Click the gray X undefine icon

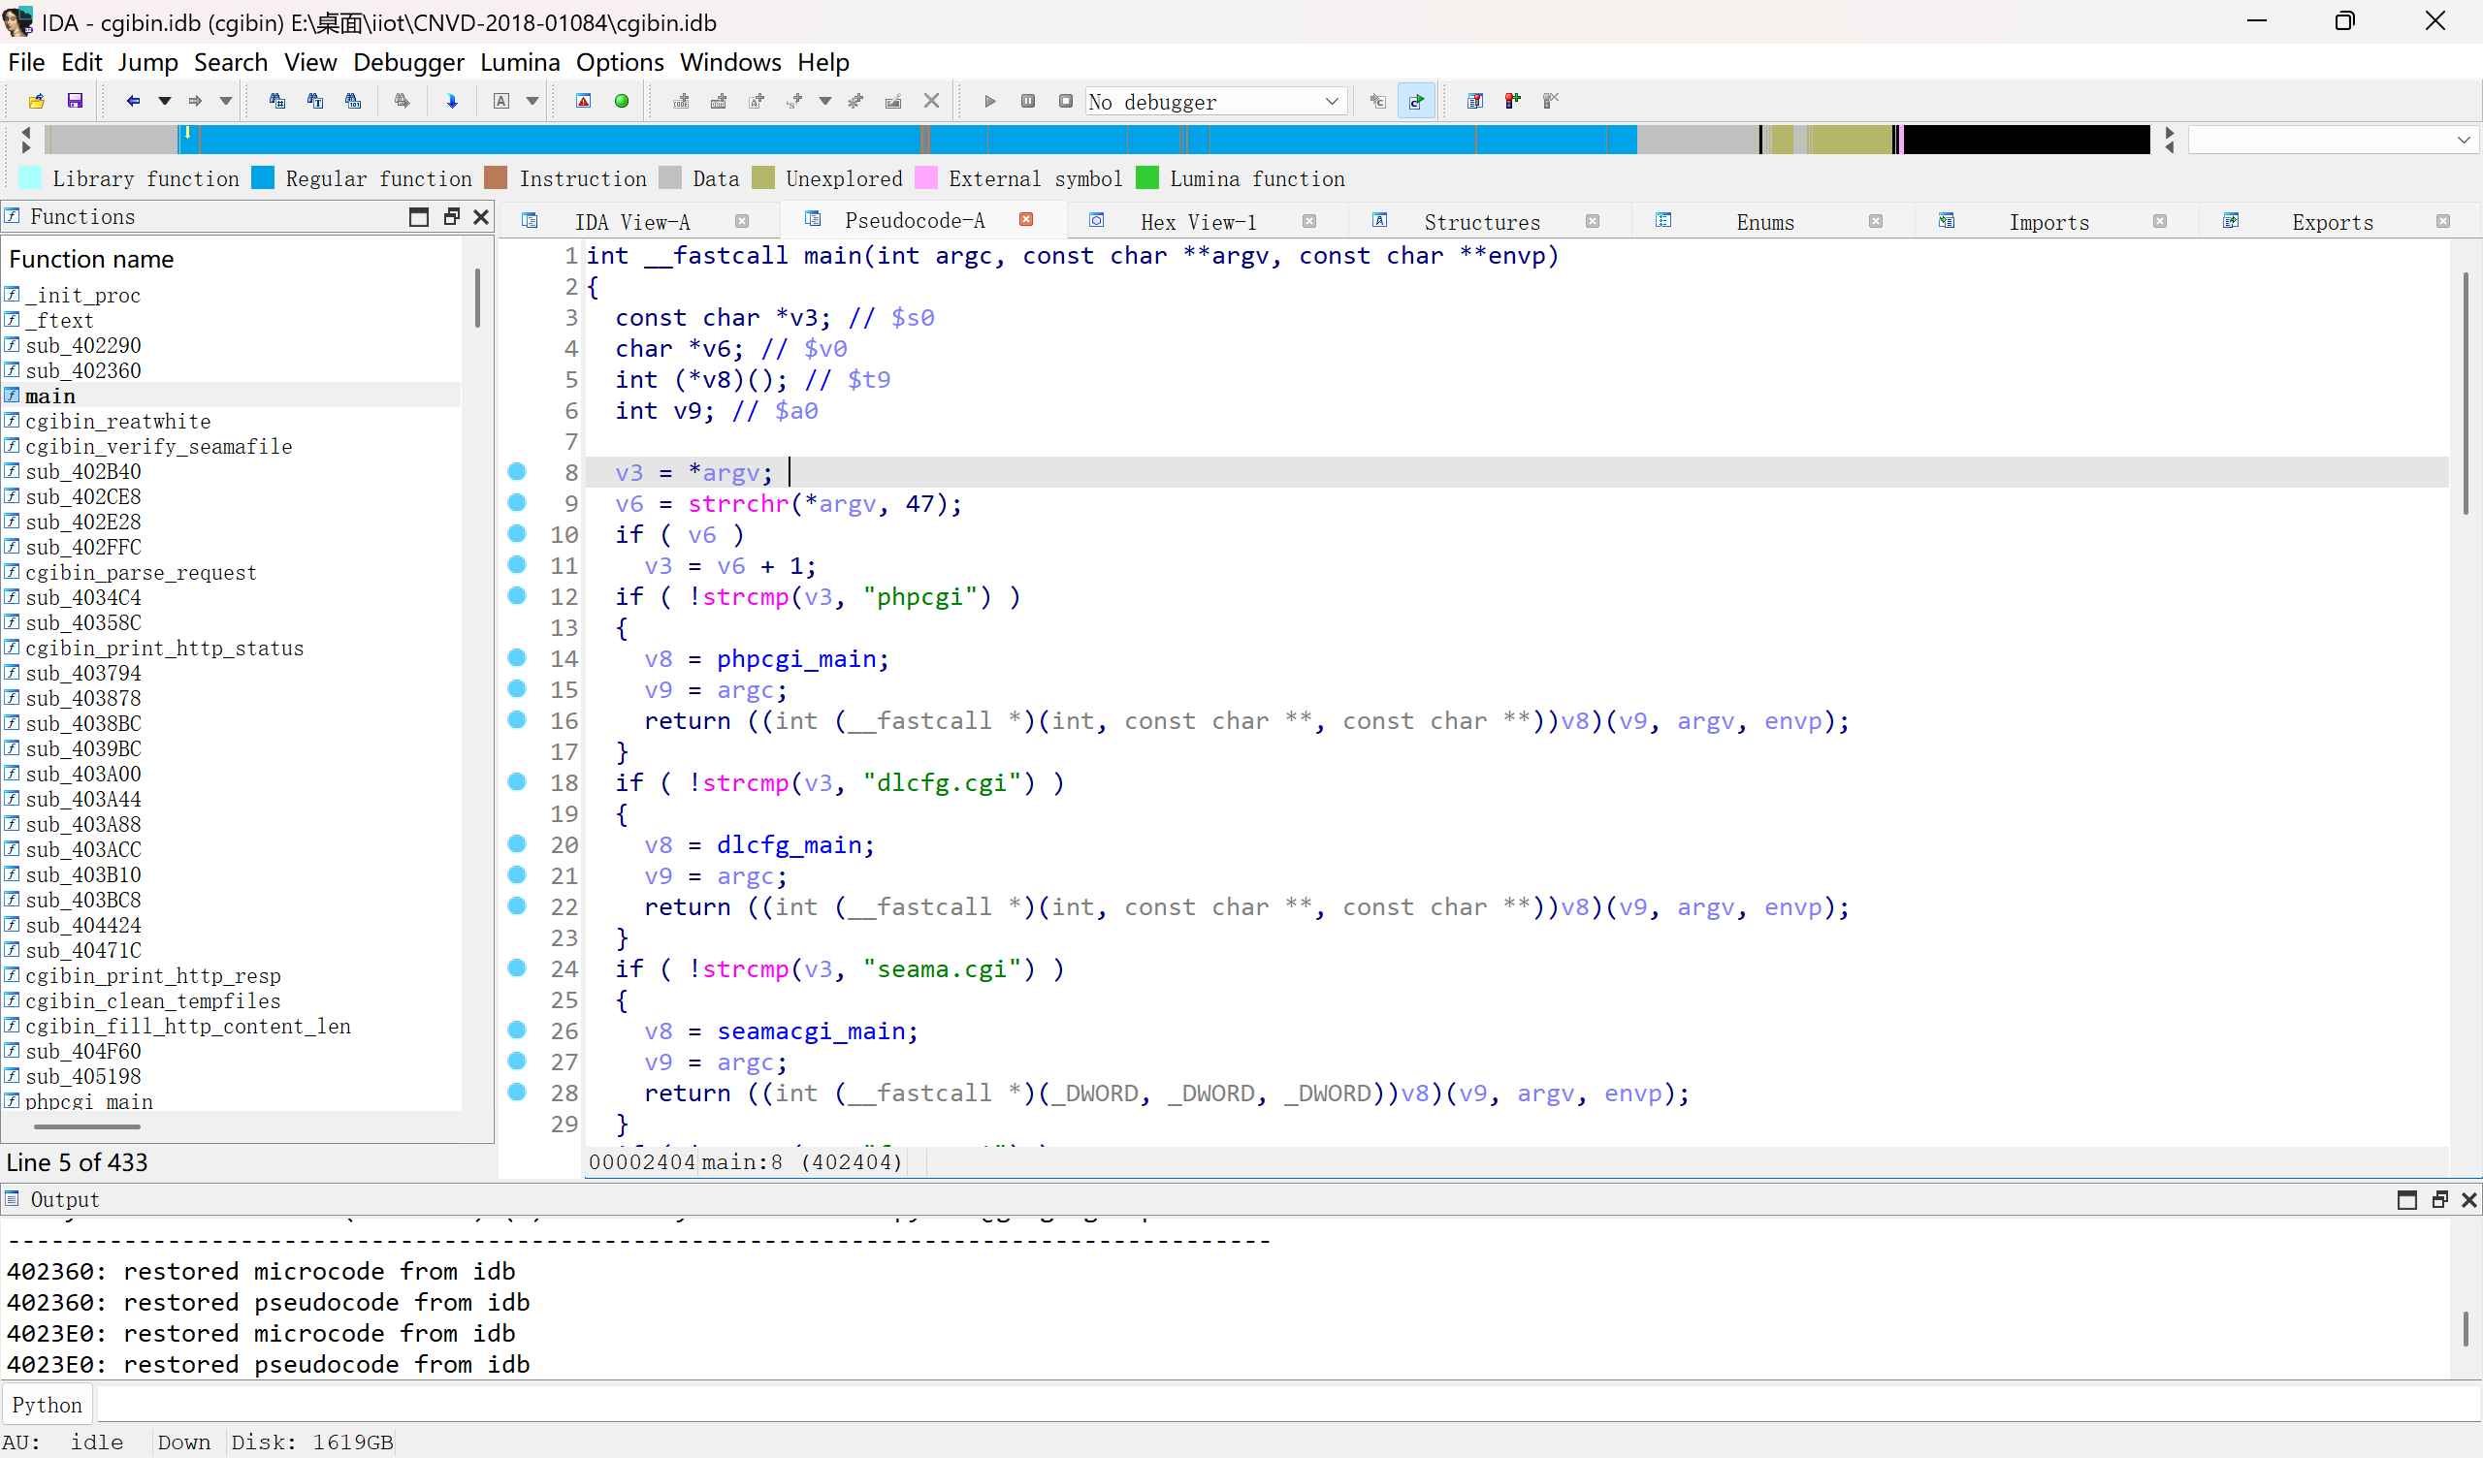[x=931, y=101]
